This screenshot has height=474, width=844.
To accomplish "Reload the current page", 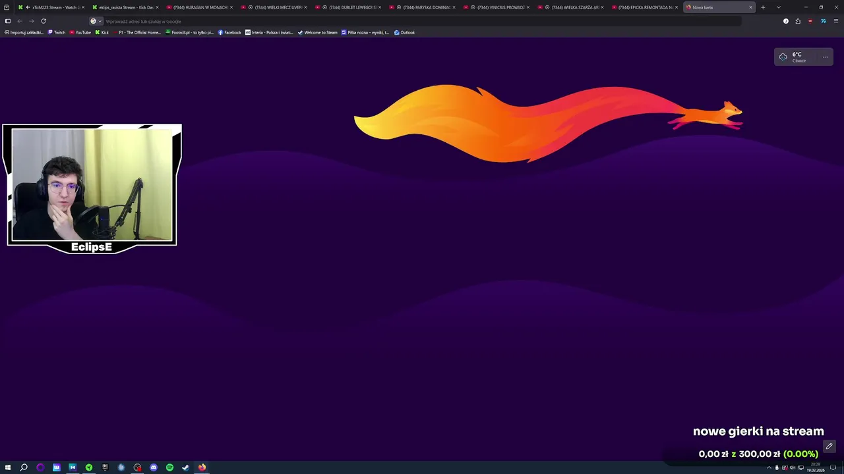I will click(x=44, y=21).
